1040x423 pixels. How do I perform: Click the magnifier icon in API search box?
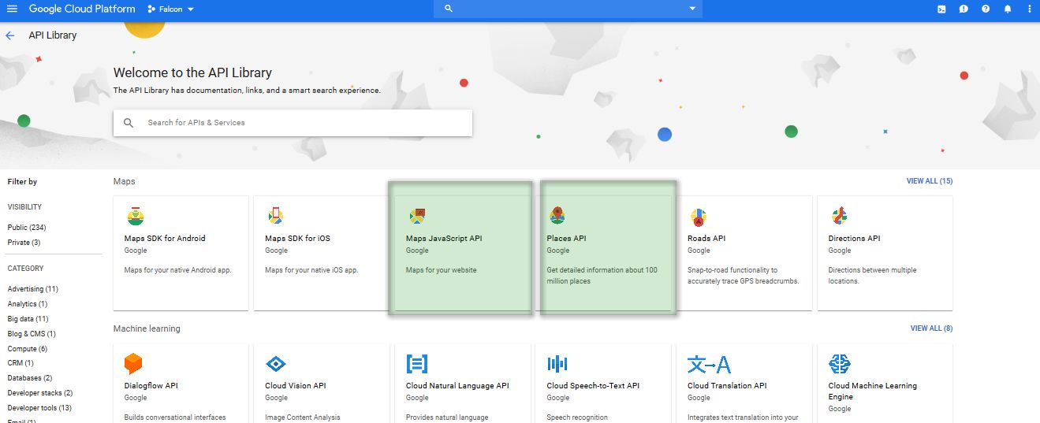(x=129, y=123)
